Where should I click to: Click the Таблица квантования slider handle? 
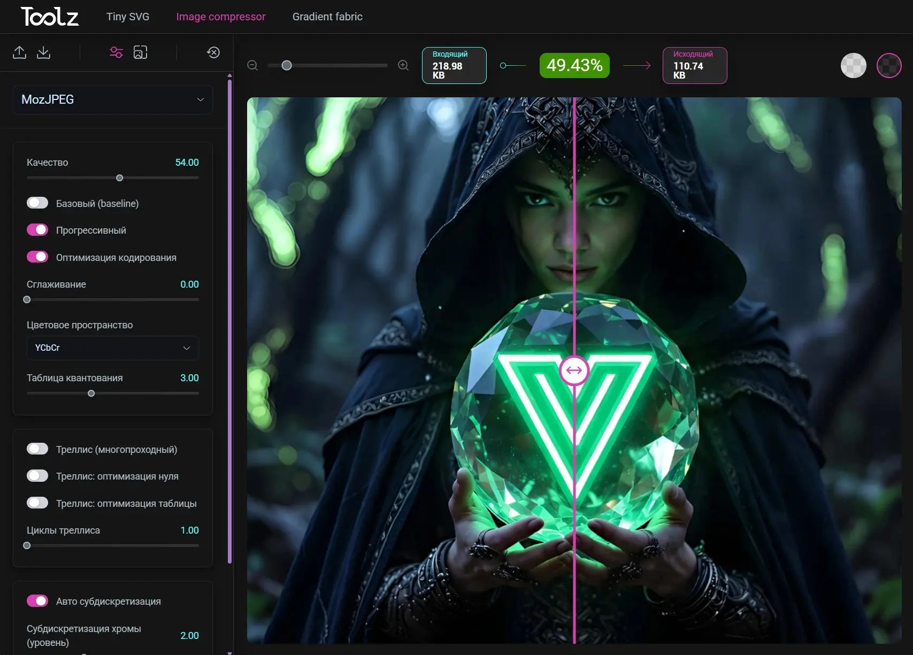pyautogui.click(x=91, y=394)
